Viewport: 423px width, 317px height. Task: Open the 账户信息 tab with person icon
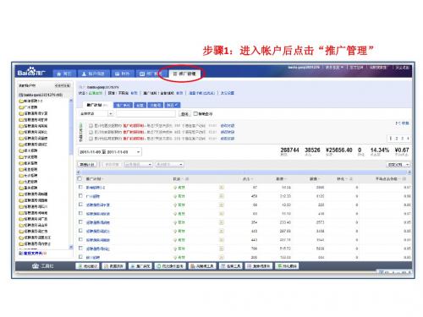click(93, 74)
